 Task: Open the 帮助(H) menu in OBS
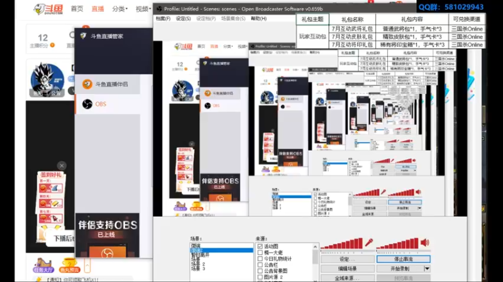coord(259,19)
